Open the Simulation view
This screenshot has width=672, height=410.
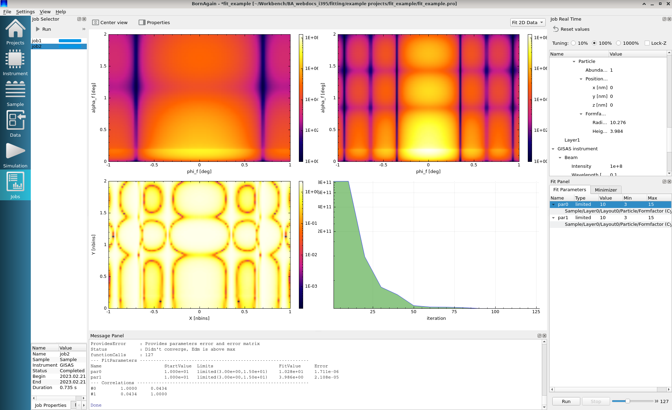(x=15, y=155)
